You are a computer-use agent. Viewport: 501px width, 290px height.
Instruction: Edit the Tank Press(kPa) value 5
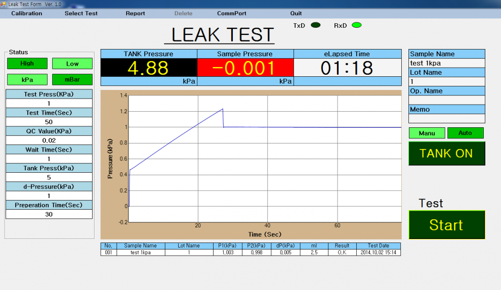(x=49, y=177)
